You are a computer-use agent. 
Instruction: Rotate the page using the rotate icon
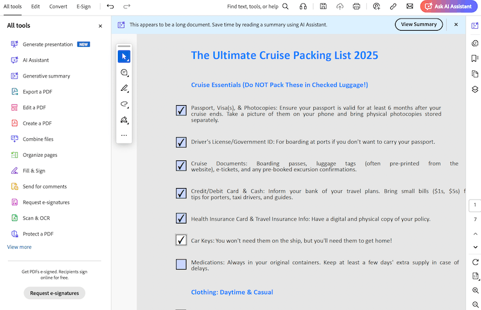coord(475,262)
